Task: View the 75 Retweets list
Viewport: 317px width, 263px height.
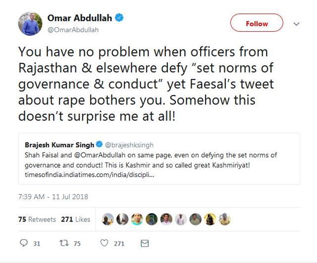Action: (38, 219)
